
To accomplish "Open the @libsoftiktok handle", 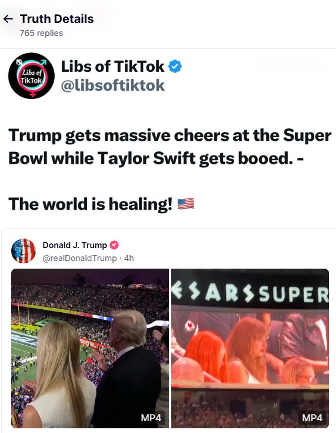I will click(112, 85).
